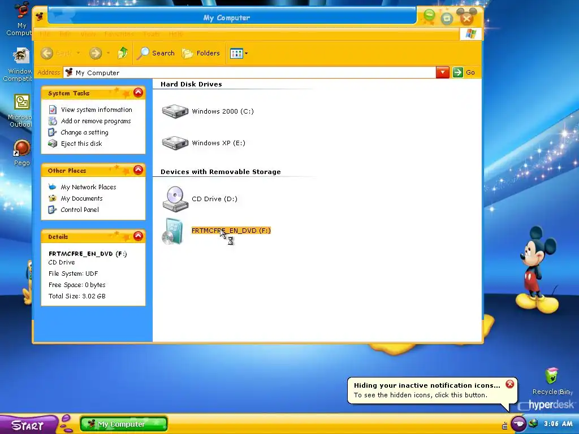Image resolution: width=579 pixels, height=434 pixels.
Task: Open the View menu
Action: pyautogui.click(x=88, y=34)
